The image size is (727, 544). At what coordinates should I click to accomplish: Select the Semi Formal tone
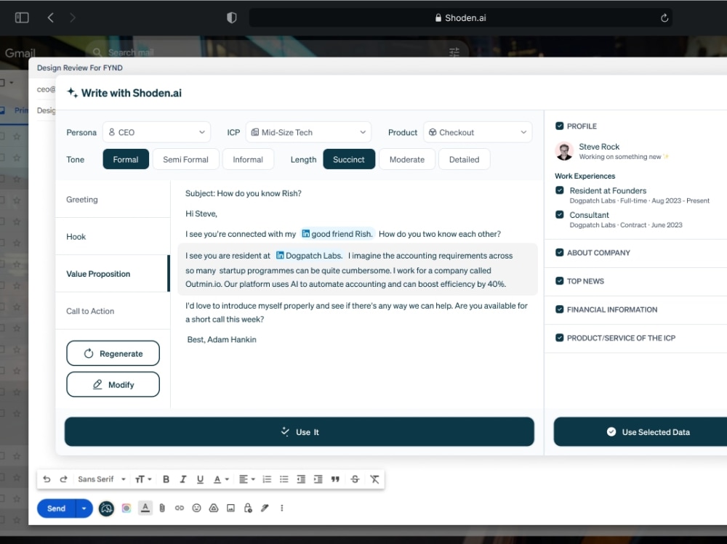[185, 159]
